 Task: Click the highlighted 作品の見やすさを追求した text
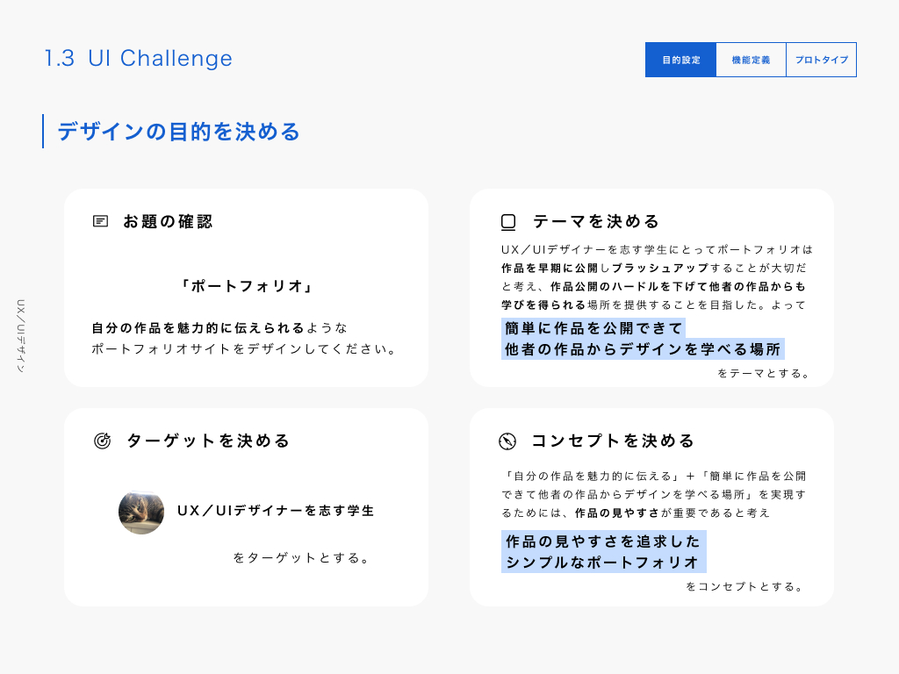coord(603,541)
